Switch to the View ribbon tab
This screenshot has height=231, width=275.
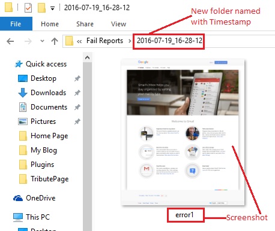click(x=118, y=24)
